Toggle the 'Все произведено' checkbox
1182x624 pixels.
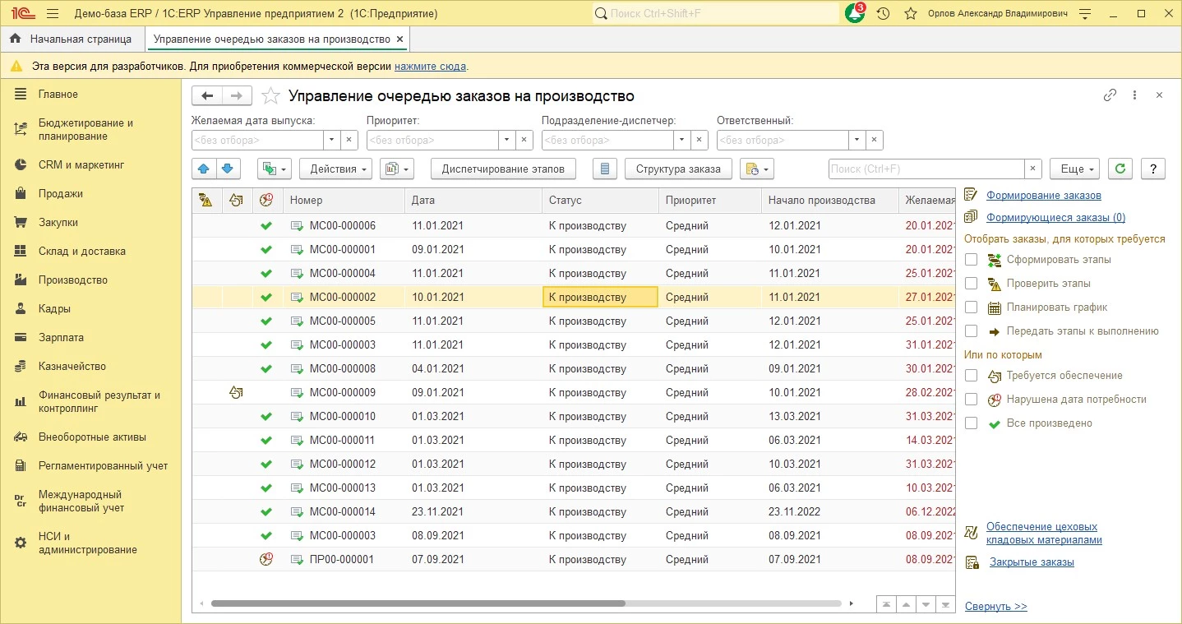[972, 423]
